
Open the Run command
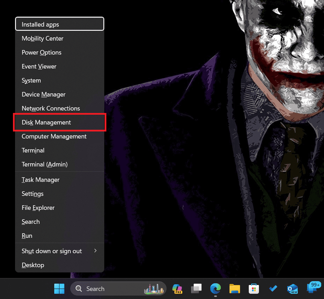click(x=27, y=236)
